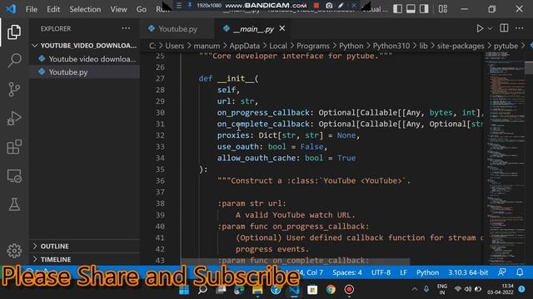Open Bandicam drawing pencil tool
Screen dimensions: 533x299
(341, 6)
